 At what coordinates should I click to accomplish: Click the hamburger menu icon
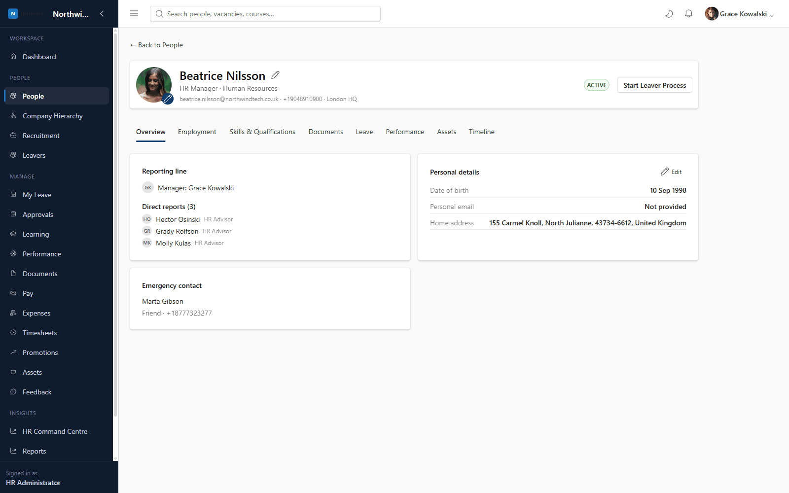tap(134, 14)
